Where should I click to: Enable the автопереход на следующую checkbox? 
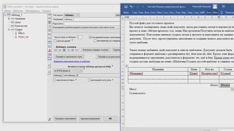(95, 41)
